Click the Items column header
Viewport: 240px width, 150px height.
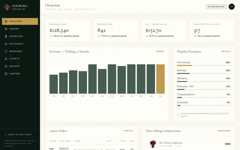pos(77,141)
